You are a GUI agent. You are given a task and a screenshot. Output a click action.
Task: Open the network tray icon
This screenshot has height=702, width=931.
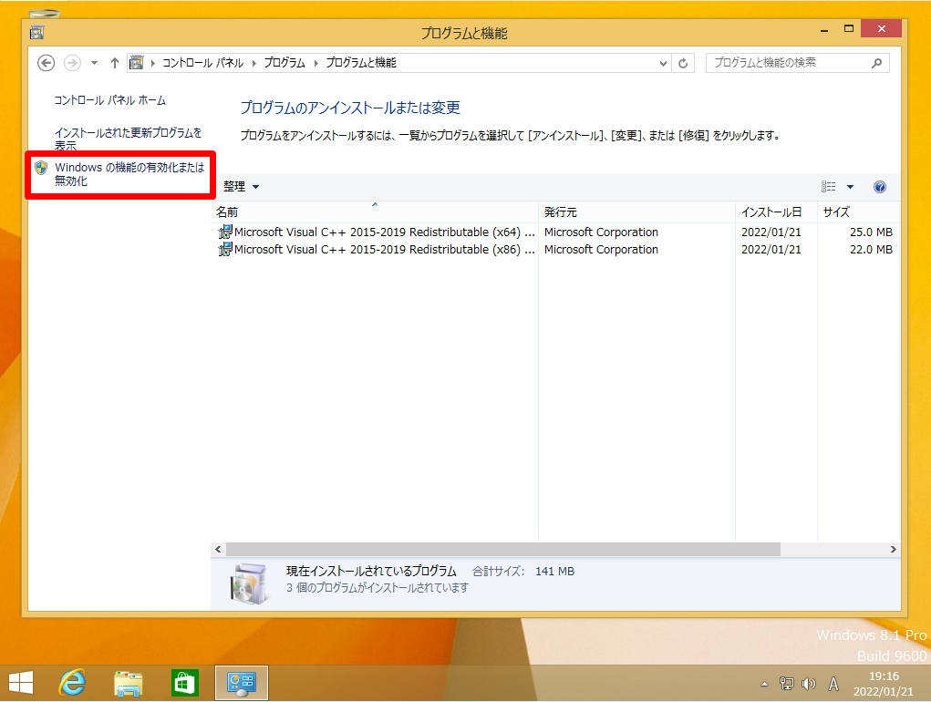pos(786,684)
